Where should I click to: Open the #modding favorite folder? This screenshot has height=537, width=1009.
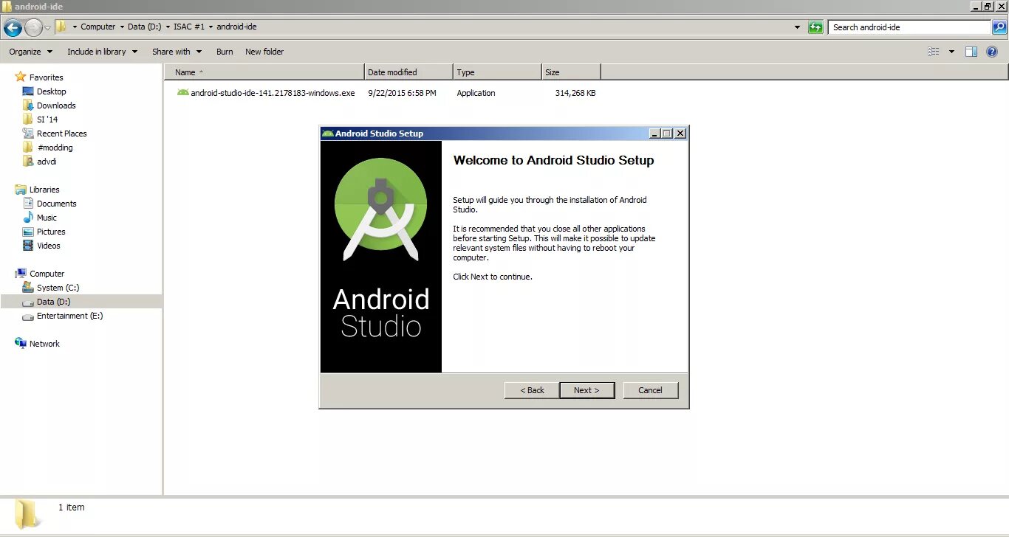coord(55,148)
